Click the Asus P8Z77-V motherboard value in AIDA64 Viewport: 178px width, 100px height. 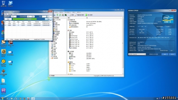pos(90,25)
